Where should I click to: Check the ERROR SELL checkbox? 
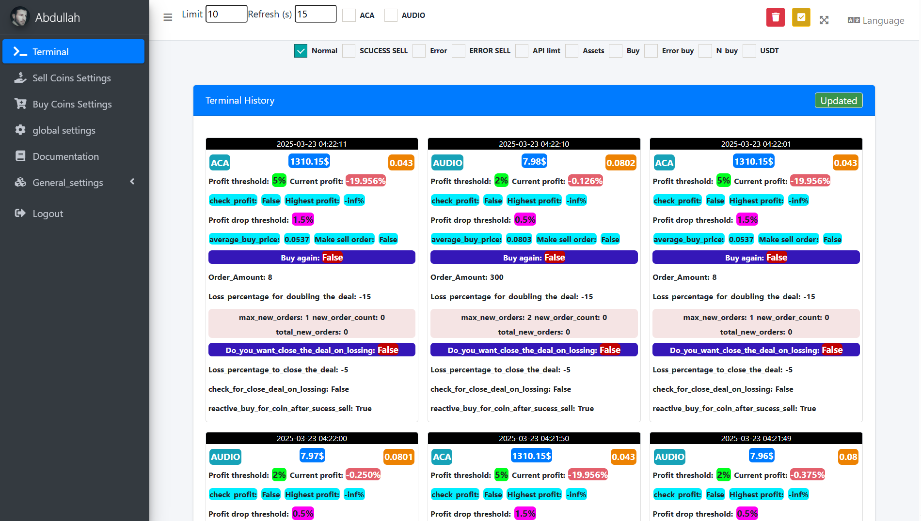[458, 50]
